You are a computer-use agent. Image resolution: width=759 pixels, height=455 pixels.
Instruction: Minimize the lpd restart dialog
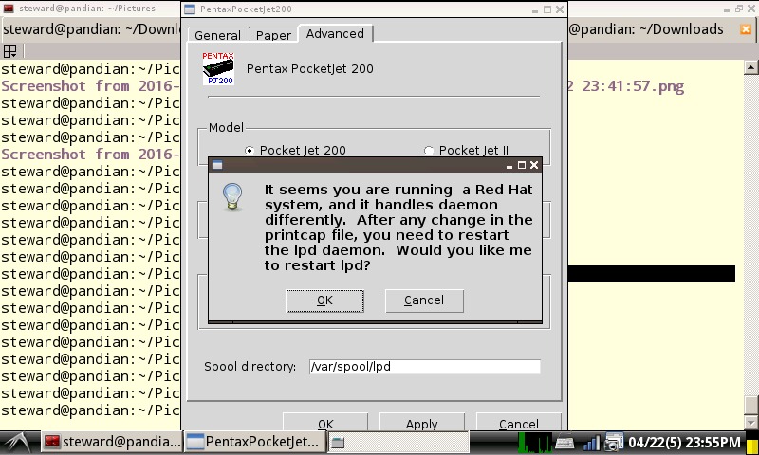pos(509,166)
